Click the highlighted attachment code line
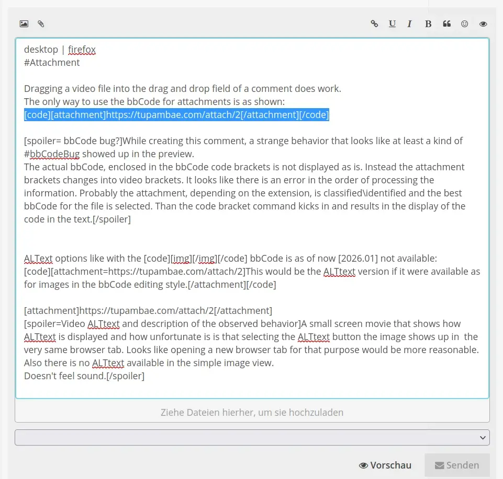The height and width of the screenshot is (479, 503). [x=176, y=114]
